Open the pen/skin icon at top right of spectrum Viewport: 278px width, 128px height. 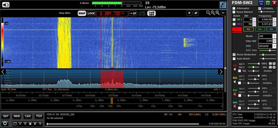pyautogui.click(x=223, y=5)
